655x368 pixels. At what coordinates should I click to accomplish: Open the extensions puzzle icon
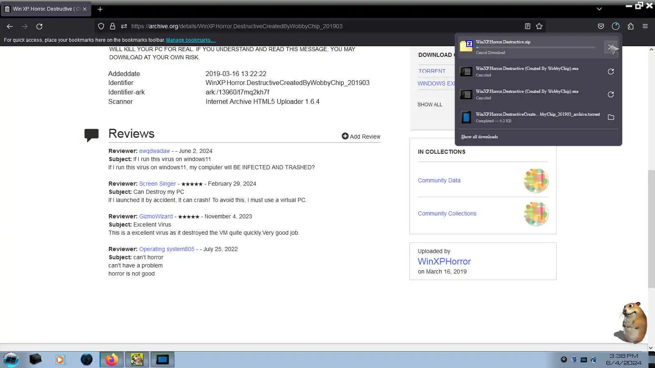[630, 26]
